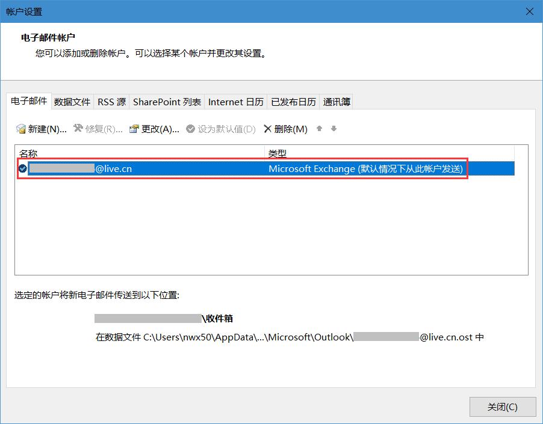This screenshot has width=543, height=424.
Task: Click the 设为默认值(D) set default icon
Action: 190,128
